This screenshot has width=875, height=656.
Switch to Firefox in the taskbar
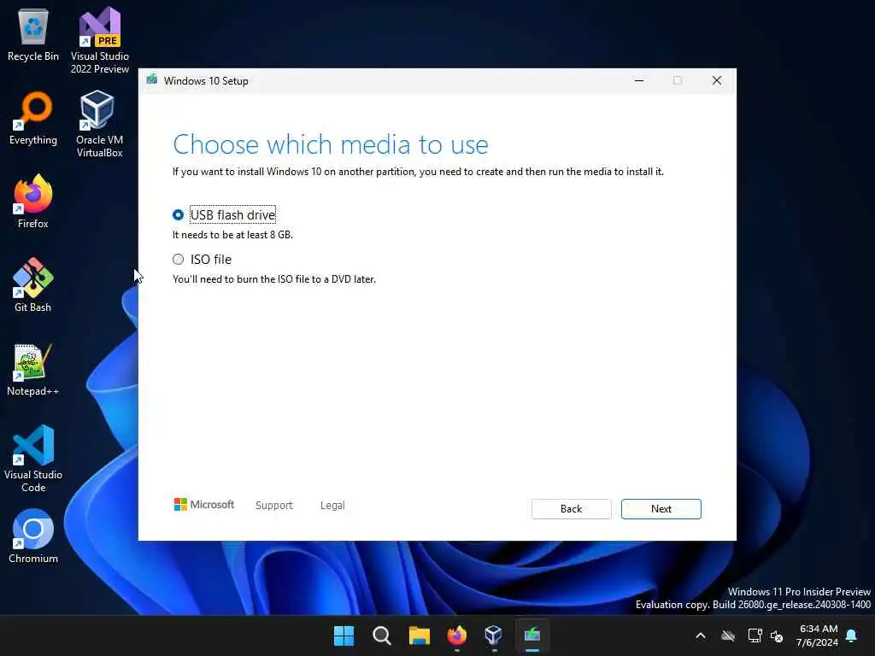click(x=457, y=635)
